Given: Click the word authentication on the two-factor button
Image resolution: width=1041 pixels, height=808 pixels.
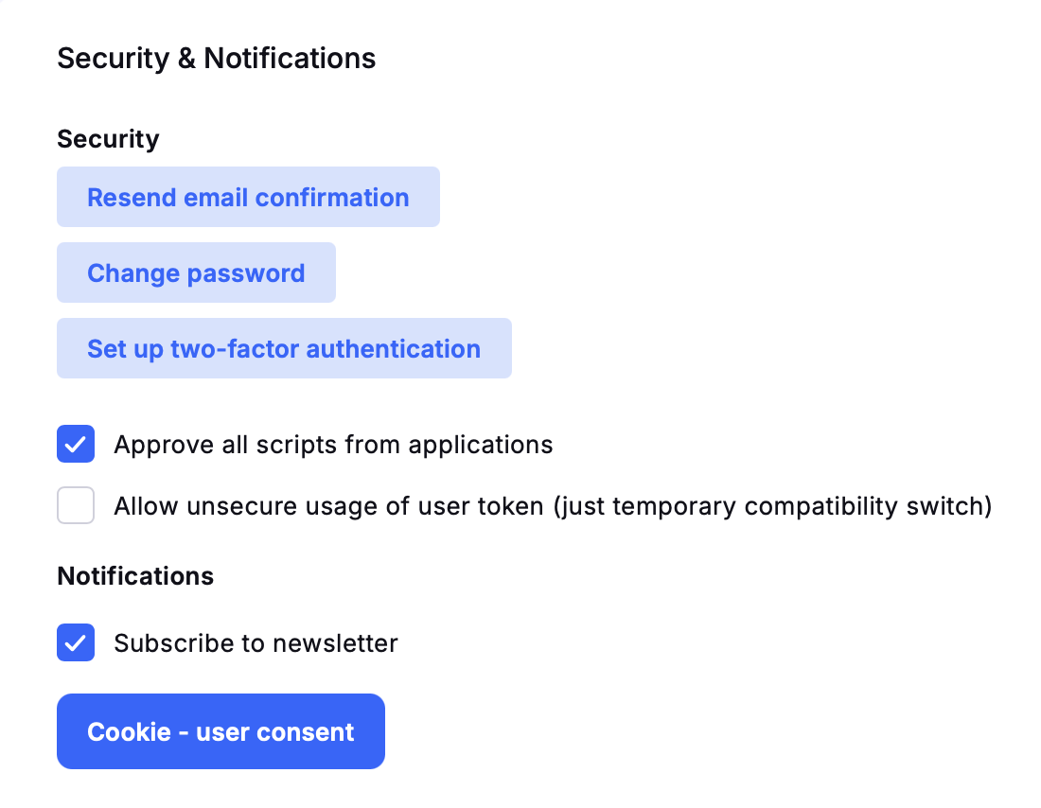Looking at the screenshot, I should [393, 349].
